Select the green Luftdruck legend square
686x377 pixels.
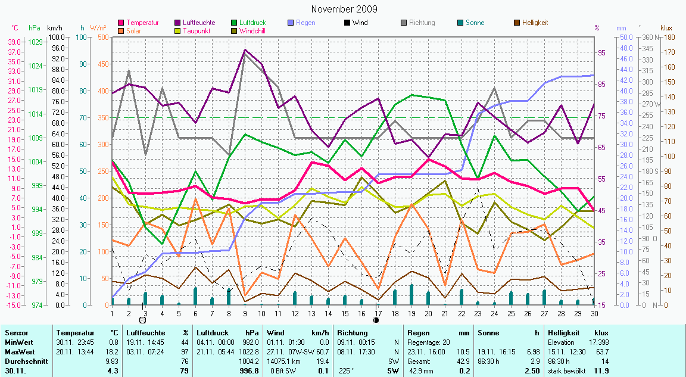coord(235,23)
